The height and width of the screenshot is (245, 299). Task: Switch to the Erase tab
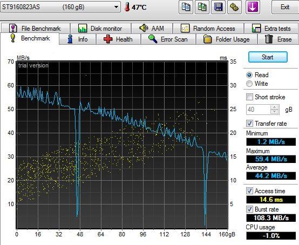[278, 39]
